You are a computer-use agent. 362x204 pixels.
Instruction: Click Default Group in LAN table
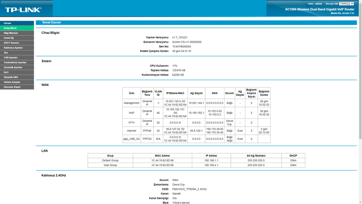tap(110, 161)
